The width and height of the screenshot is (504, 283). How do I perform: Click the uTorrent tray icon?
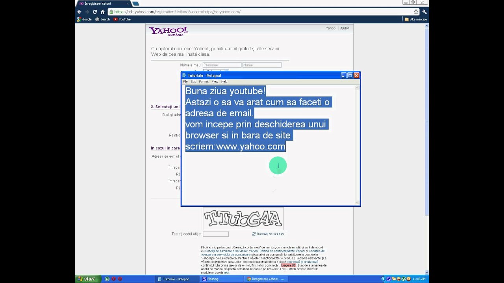tap(404, 279)
